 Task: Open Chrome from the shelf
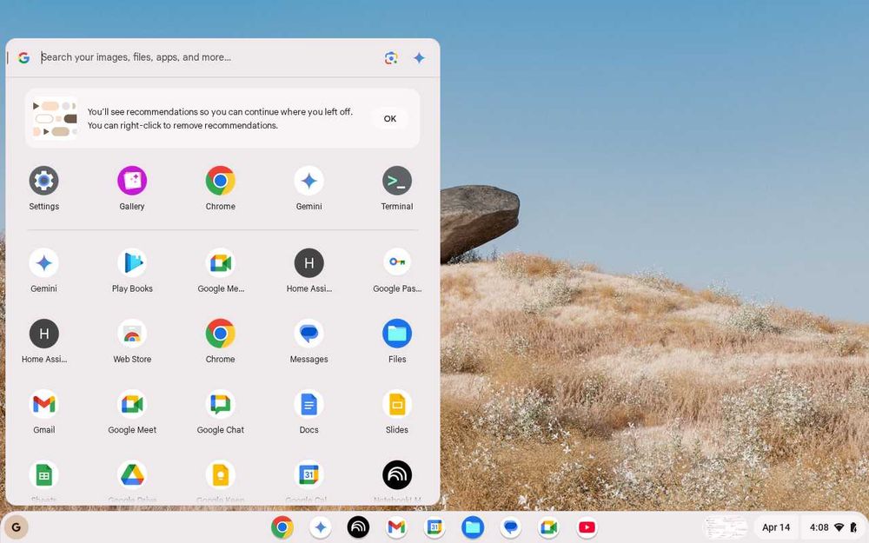click(x=282, y=527)
